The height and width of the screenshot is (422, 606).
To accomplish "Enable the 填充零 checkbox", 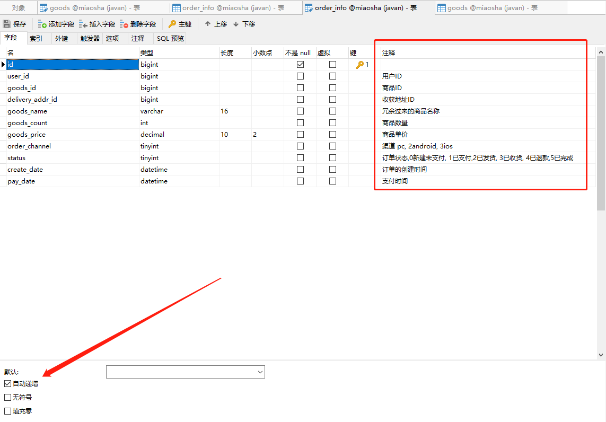I will tap(8, 411).
